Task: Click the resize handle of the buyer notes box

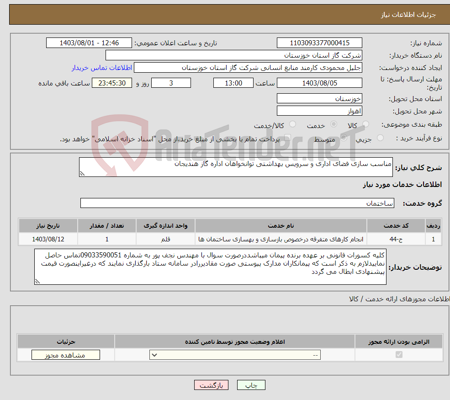Action: point(37,282)
